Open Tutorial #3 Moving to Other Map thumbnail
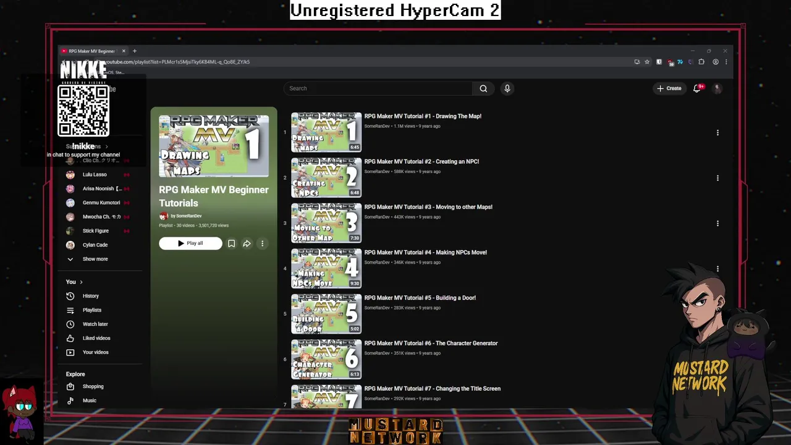The width and height of the screenshot is (791, 445). 326,223
